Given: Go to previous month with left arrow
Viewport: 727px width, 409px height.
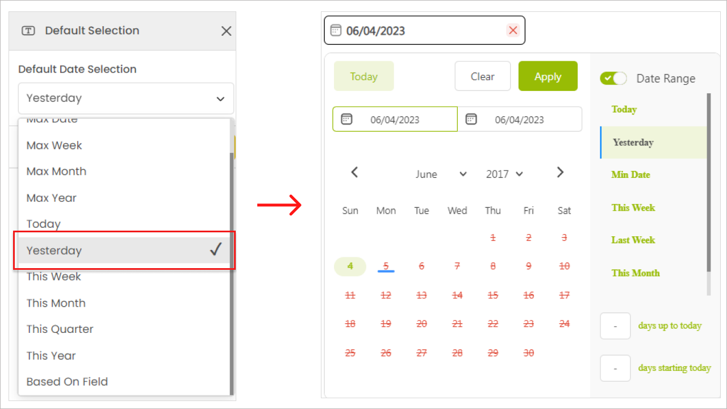Looking at the screenshot, I should pos(354,173).
